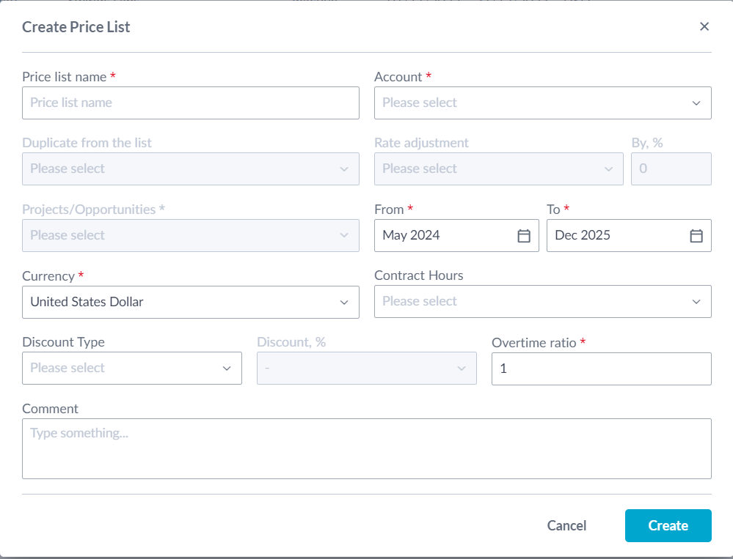Open the Account selection dropdown
The width and height of the screenshot is (733, 559).
tap(543, 103)
